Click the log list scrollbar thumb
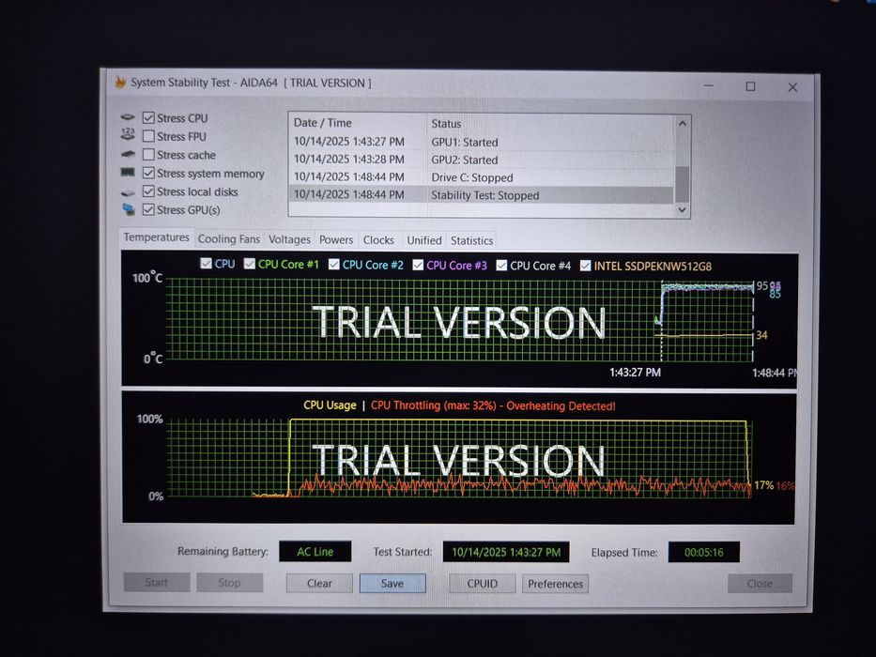 683,184
